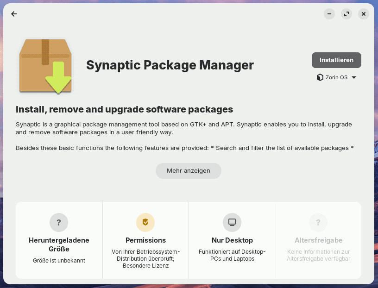Click text 'Funktioniert auf Desktop-PCs und Laptops'
The height and width of the screenshot is (288, 378).
coord(232,255)
